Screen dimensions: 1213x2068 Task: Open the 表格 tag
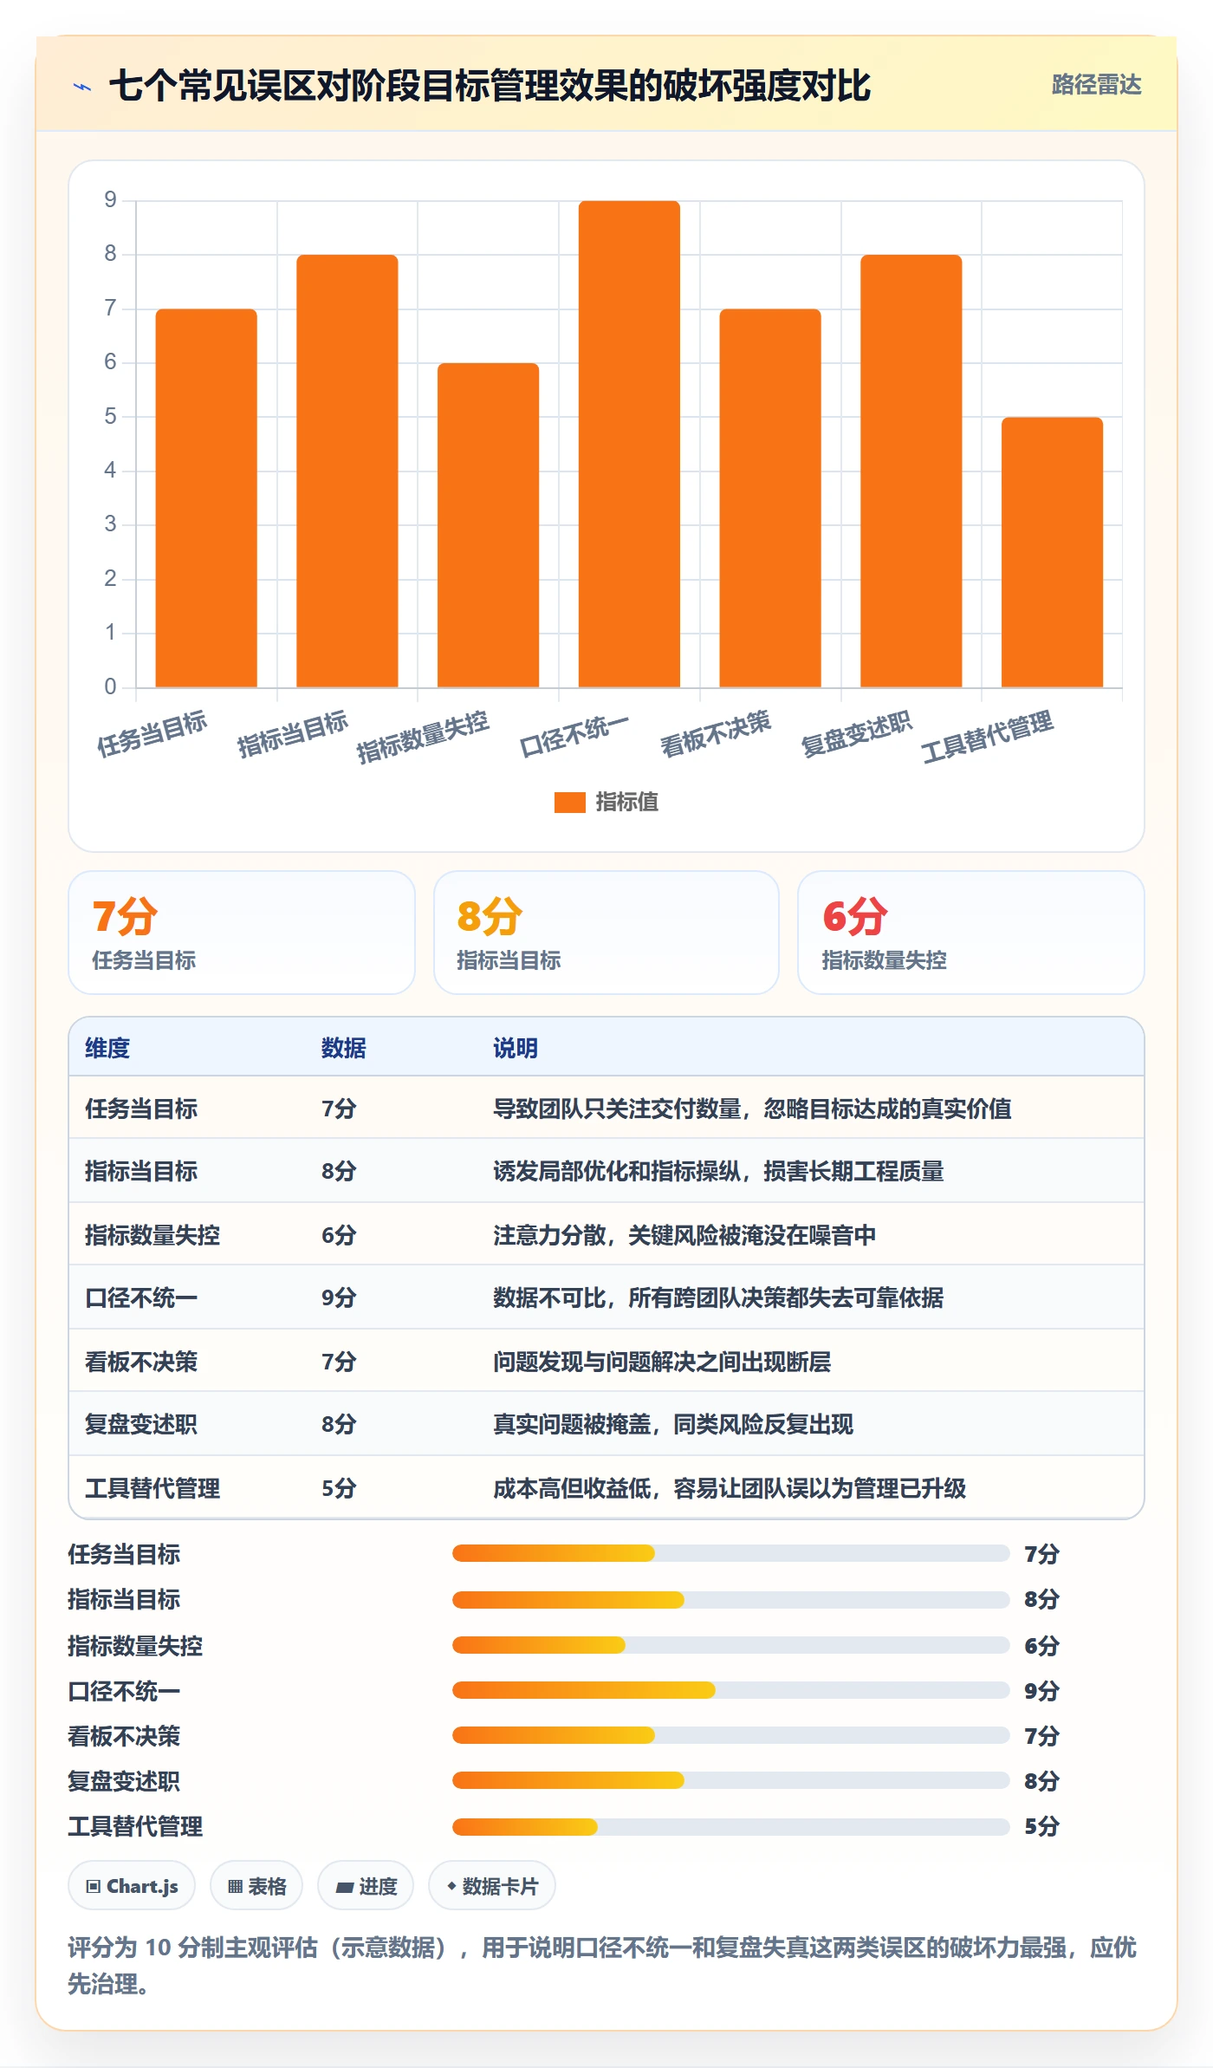click(256, 1885)
